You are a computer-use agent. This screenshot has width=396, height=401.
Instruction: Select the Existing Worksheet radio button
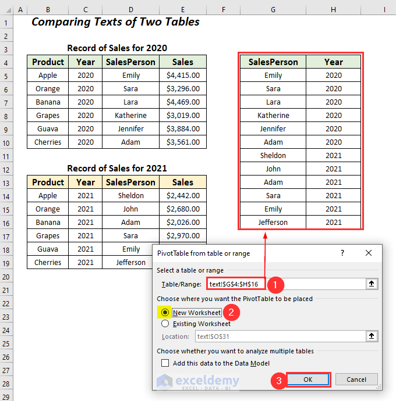click(165, 324)
